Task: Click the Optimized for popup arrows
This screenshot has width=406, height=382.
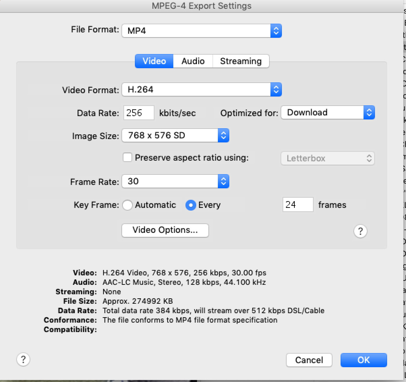Action: [x=369, y=113]
